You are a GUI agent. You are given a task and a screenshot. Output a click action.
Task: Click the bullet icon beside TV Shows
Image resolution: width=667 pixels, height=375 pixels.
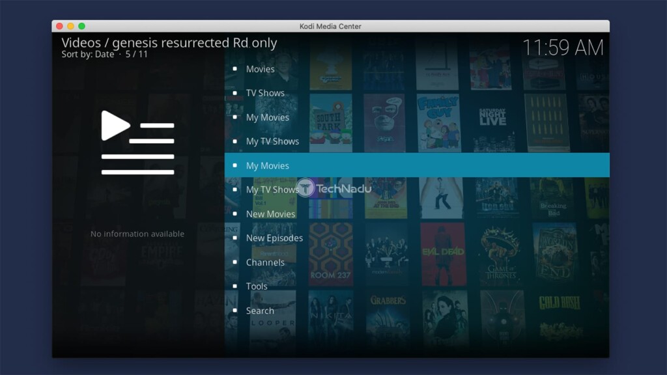click(x=234, y=92)
